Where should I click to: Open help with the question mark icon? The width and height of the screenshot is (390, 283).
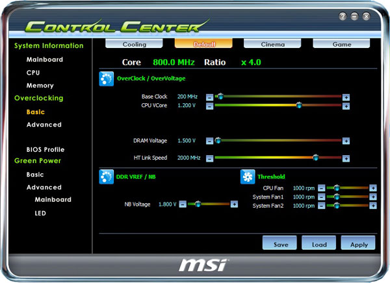(x=343, y=16)
